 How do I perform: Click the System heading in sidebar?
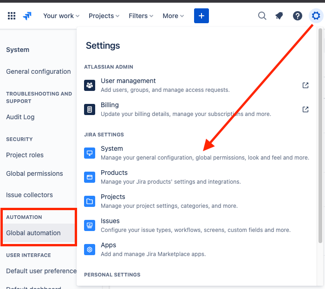click(18, 50)
